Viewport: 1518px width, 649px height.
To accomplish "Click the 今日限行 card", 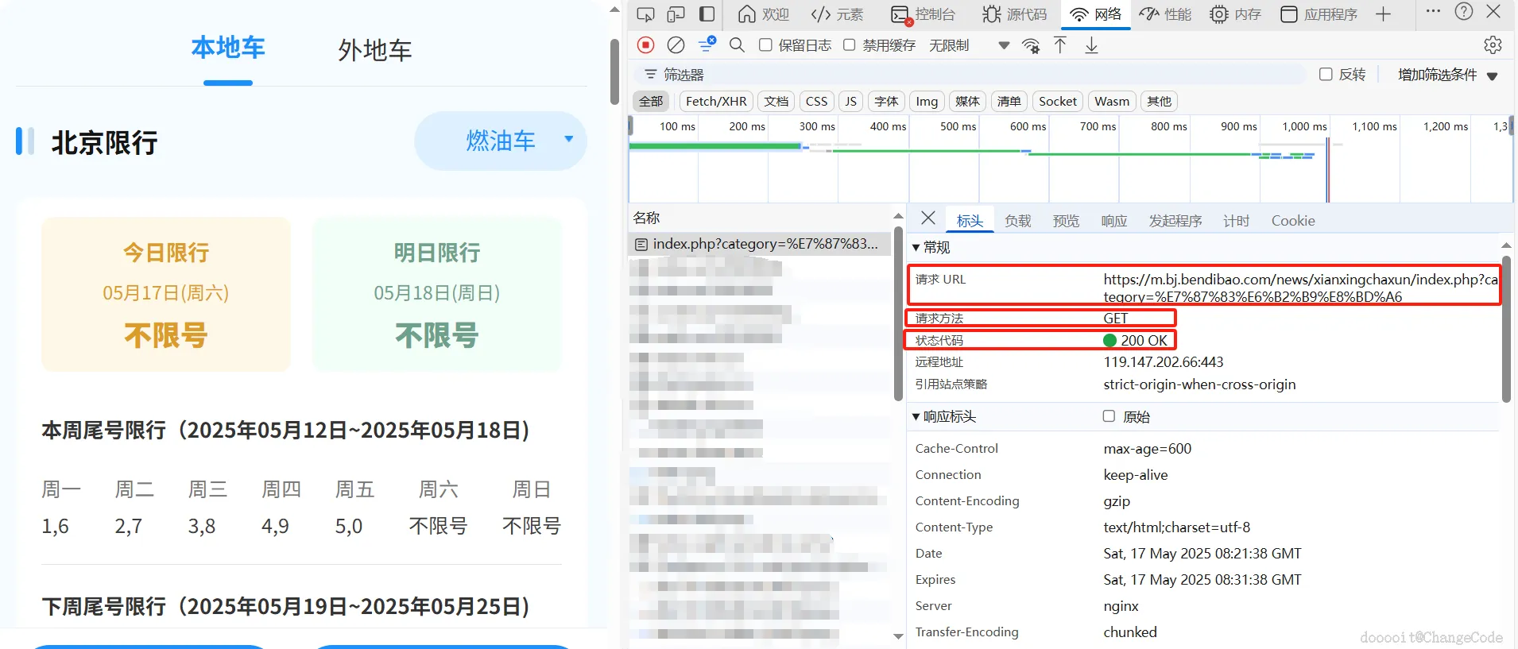I will pos(166,294).
